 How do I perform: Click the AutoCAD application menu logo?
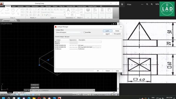pyautogui.click(x=2, y=4)
